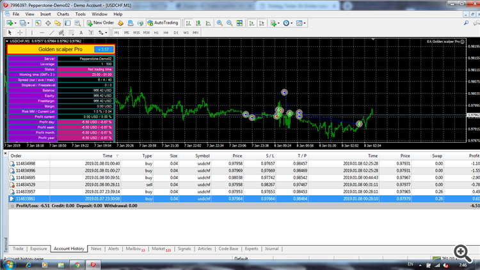This screenshot has height=270, width=480.
Task: Sort history by Time column header
Action: pos(108,155)
